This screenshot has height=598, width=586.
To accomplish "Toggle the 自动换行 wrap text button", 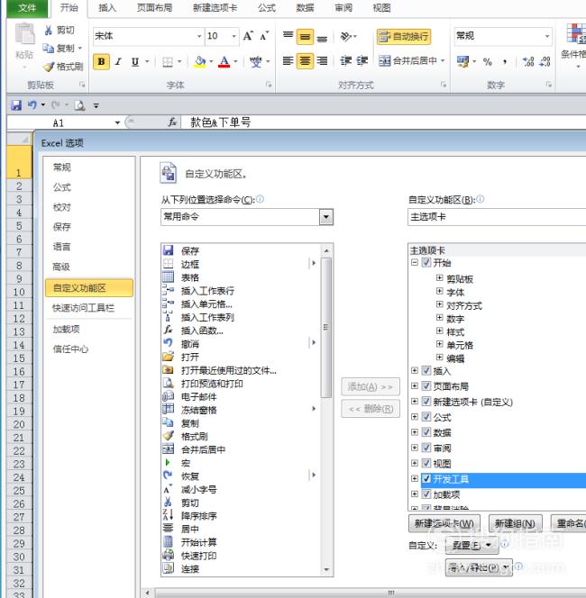I will 404,37.
